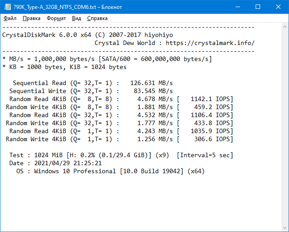Viewport: 289px width, 232px height.
Task: Click the scrollbar up arrow
Action: (285, 27)
